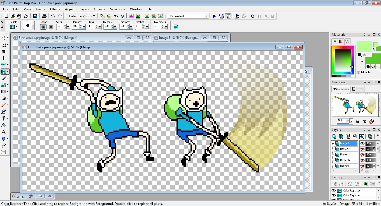Run the recorded script with Play button

(x=215, y=16)
